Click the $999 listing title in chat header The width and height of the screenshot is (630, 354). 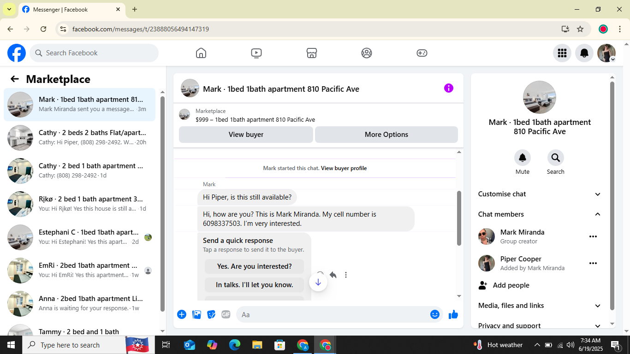pos(255,120)
